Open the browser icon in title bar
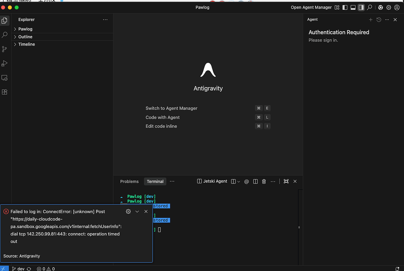Screen dimensions: 404x271 click(381, 7)
